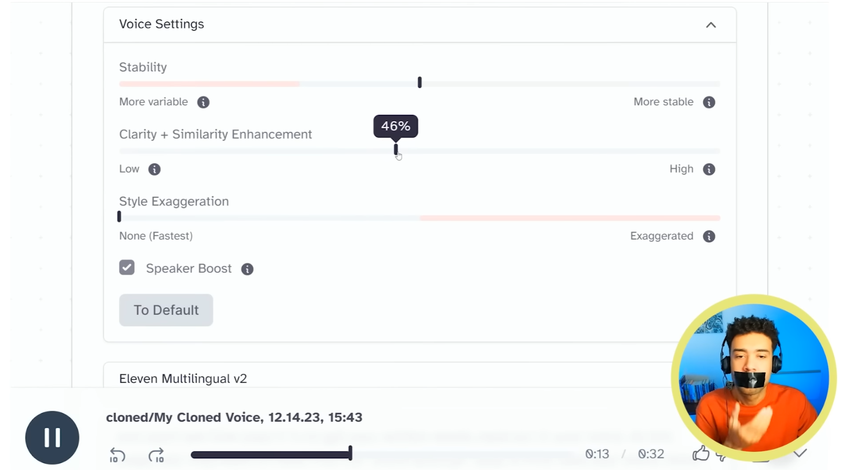Click the High clarity info icon
This screenshot has height=470, width=848.
709,169
